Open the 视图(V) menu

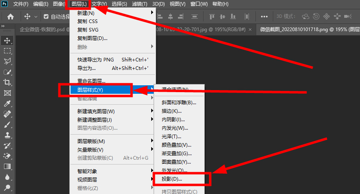click(178, 4)
